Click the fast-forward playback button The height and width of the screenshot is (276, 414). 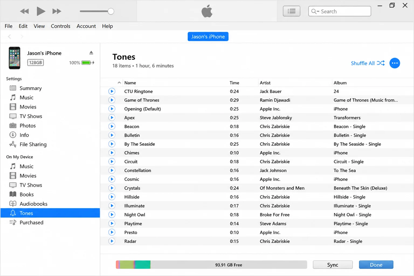click(57, 11)
